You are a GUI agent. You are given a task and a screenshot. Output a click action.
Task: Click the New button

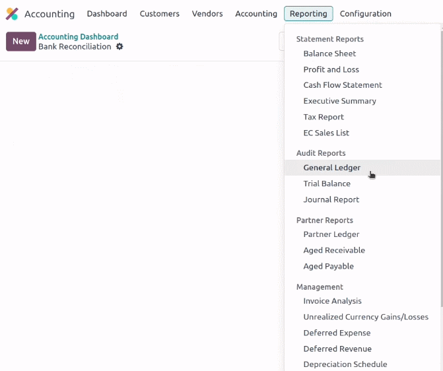[x=21, y=41]
